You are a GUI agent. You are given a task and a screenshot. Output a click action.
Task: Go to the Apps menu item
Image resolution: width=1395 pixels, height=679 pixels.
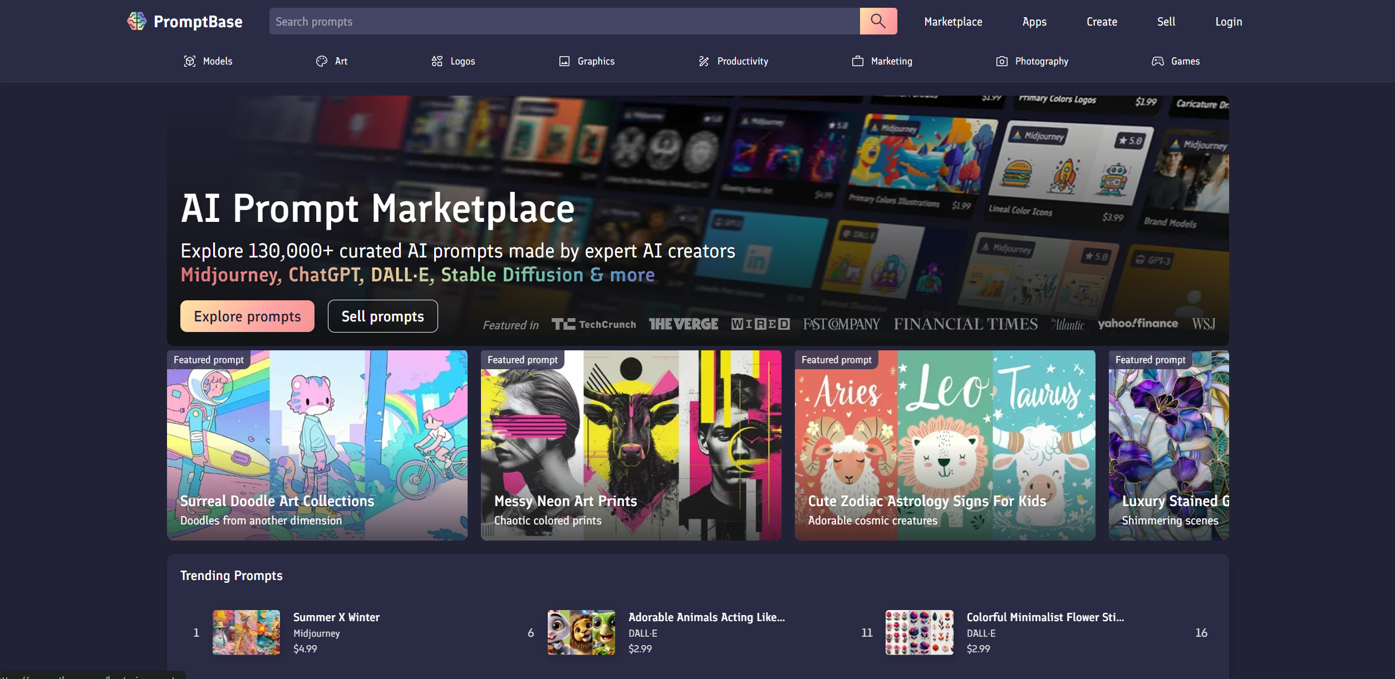coord(1034,22)
